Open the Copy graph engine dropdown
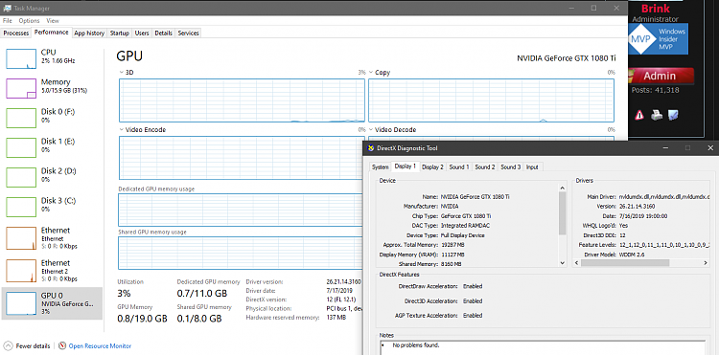This screenshot has width=719, height=355. click(370, 73)
